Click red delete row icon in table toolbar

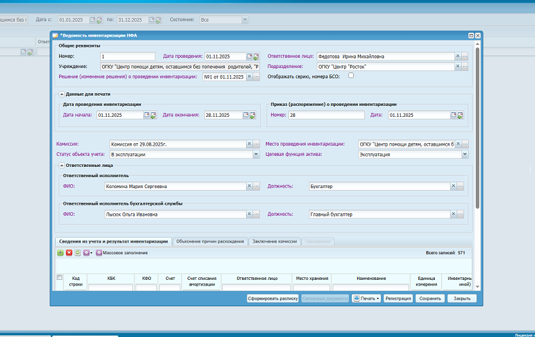coord(69,253)
